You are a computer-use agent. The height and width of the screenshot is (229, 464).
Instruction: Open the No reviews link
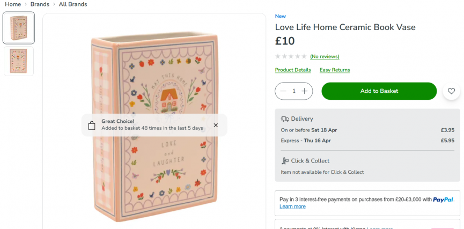[325, 56]
